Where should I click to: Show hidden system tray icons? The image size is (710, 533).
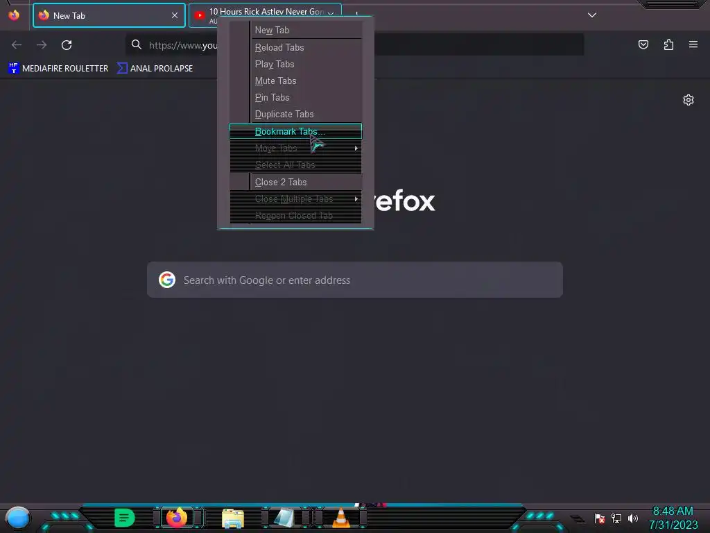click(x=577, y=518)
